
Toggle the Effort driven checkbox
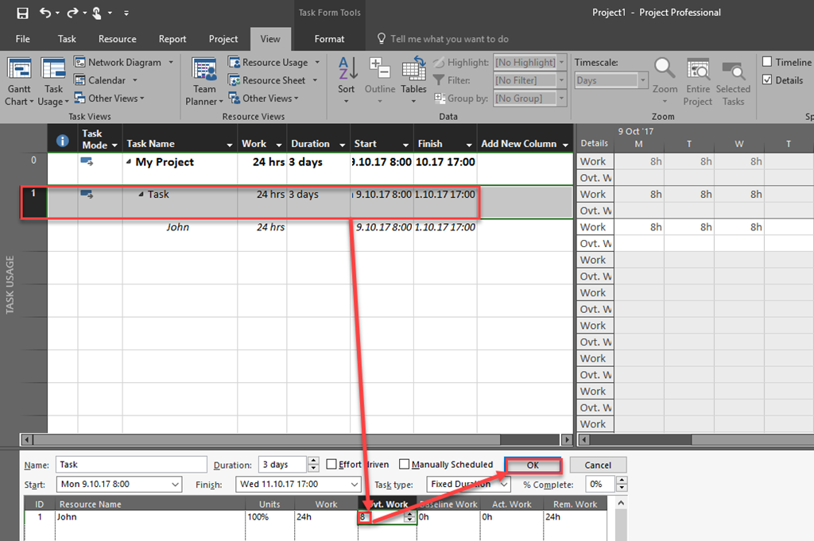coord(332,465)
